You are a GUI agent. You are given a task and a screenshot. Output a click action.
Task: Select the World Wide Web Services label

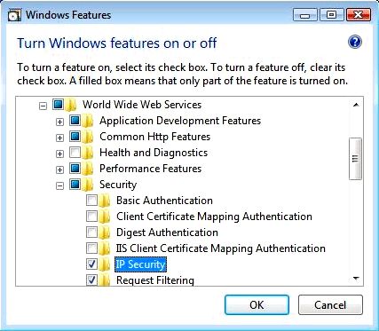click(142, 105)
